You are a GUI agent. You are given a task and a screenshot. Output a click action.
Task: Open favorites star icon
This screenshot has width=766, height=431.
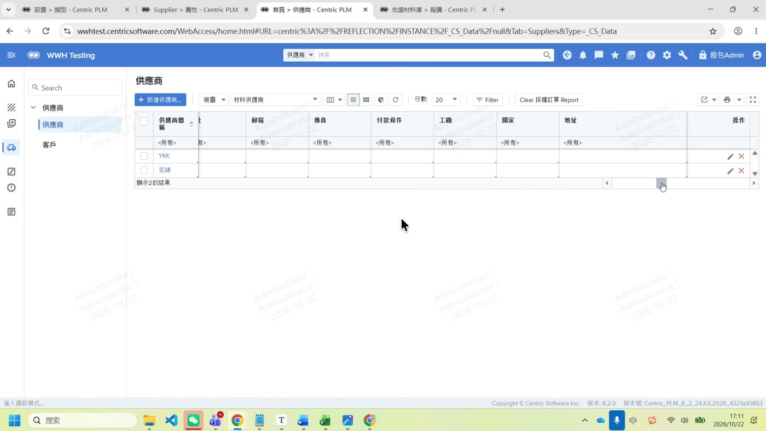pyautogui.click(x=615, y=55)
